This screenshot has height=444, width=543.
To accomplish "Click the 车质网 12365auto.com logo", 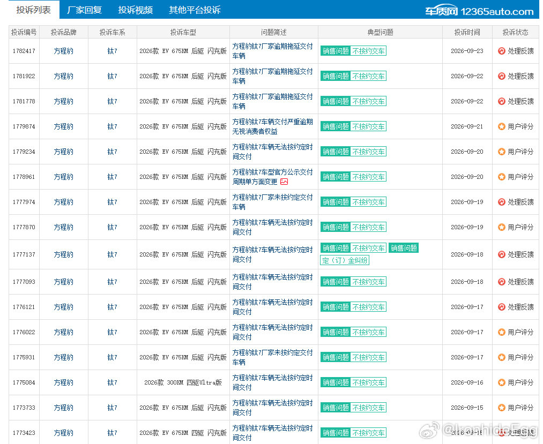I will [479, 11].
